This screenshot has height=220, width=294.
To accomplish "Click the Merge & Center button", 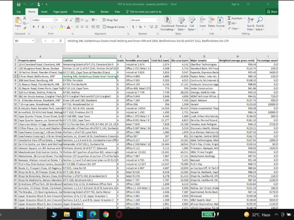I will coord(114,27).
